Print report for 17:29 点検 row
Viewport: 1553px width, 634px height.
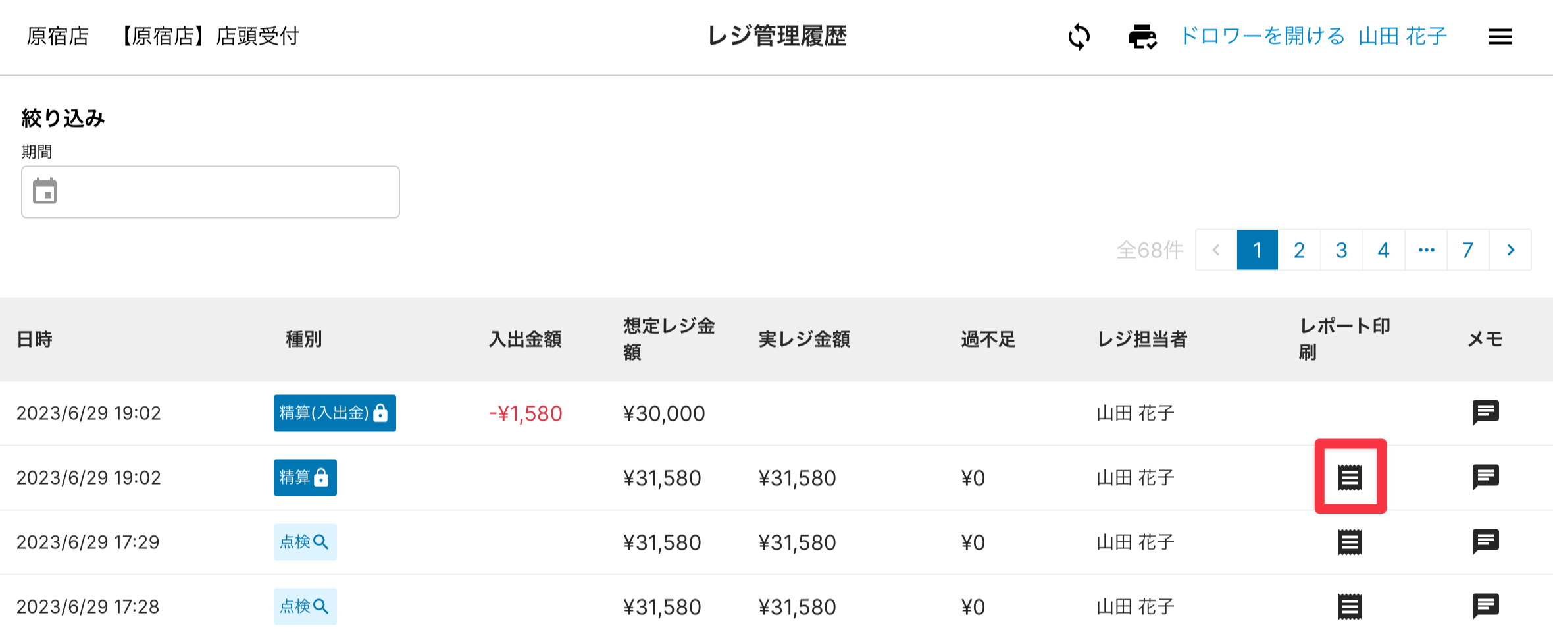[1350, 542]
